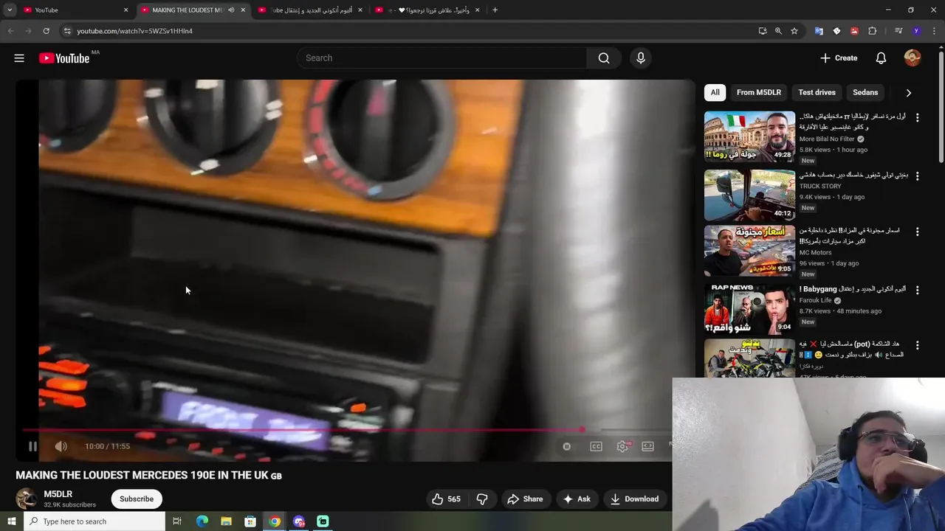This screenshot has height=531, width=945.
Task: Open the YouTube guide hamburger menu
Action: tap(19, 58)
